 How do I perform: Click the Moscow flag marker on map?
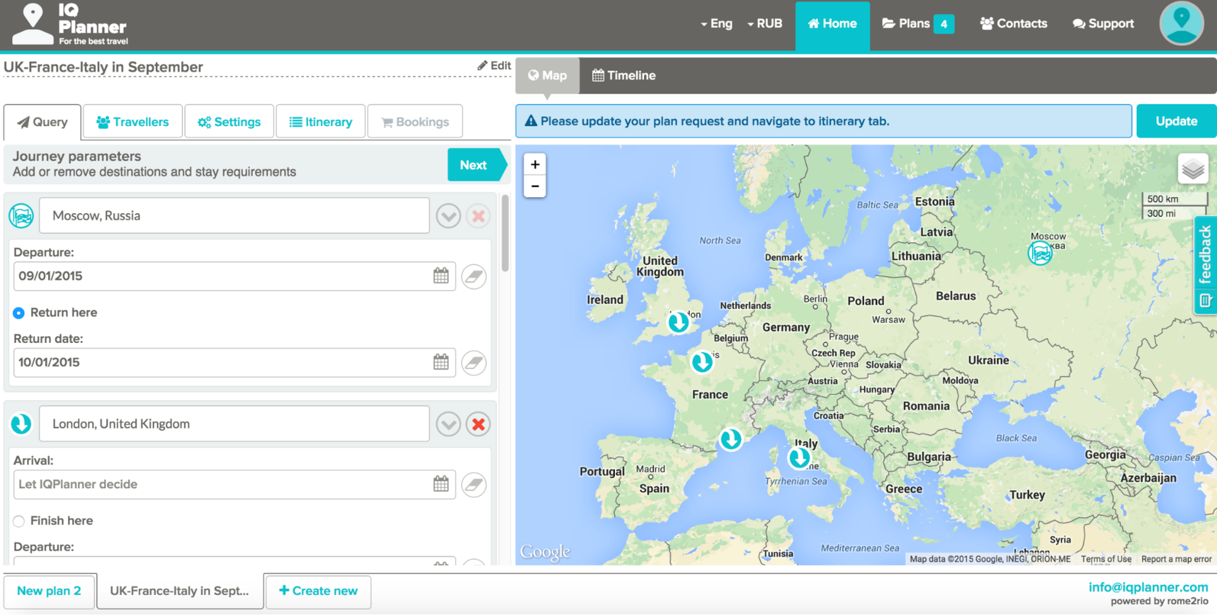coord(1040,254)
